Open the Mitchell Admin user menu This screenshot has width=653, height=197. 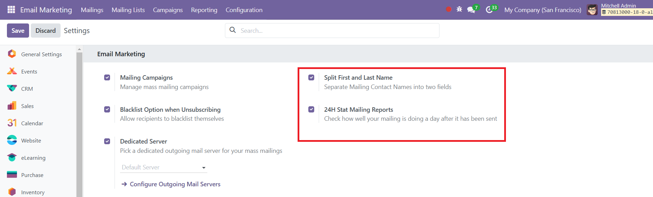click(619, 10)
